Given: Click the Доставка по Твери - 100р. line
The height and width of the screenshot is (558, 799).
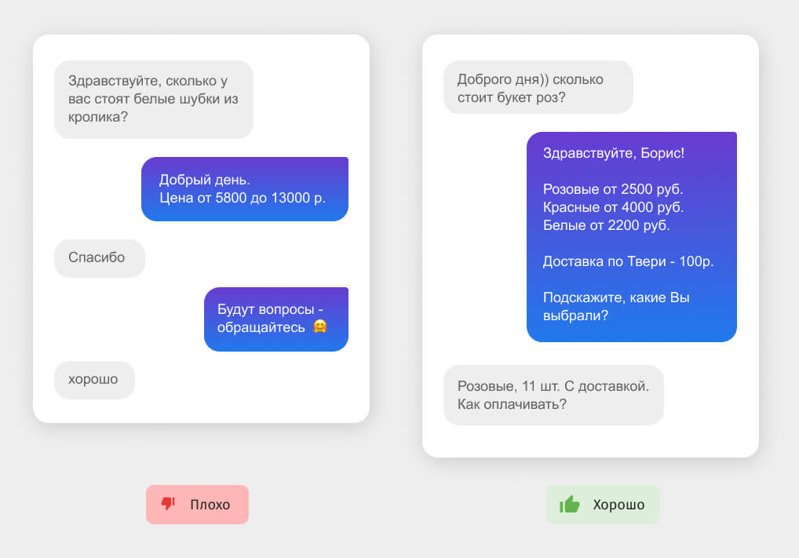Looking at the screenshot, I should click(629, 261).
